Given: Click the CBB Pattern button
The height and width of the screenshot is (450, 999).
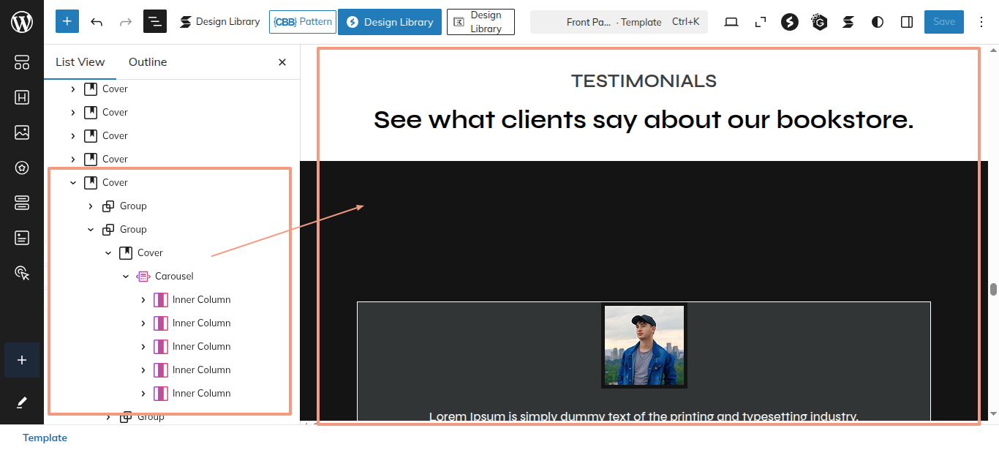Looking at the screenshot, I should tap(303, 22).
